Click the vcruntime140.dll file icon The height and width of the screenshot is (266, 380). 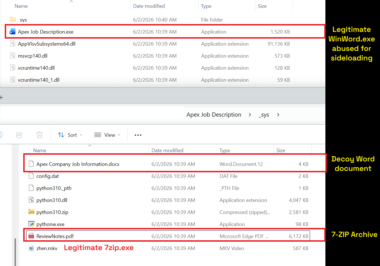pyautogui.click(x=13, y=68)
